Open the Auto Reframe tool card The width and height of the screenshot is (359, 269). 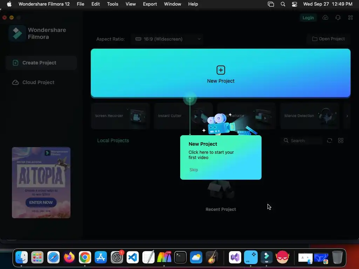click(246, 116)
